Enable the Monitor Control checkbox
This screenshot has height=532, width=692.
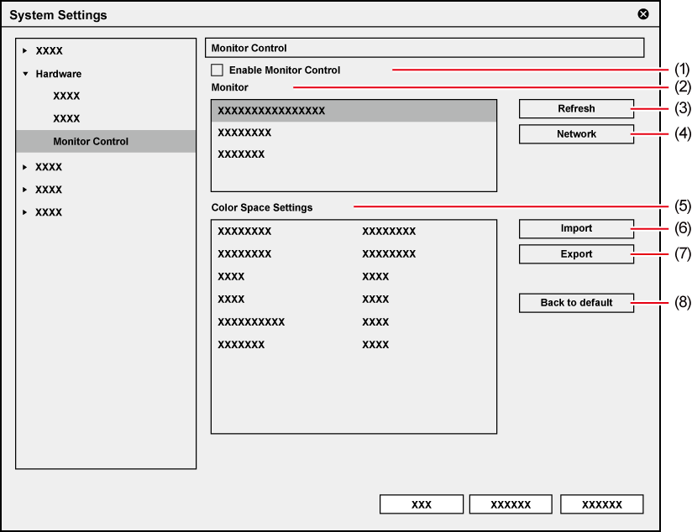218,70
